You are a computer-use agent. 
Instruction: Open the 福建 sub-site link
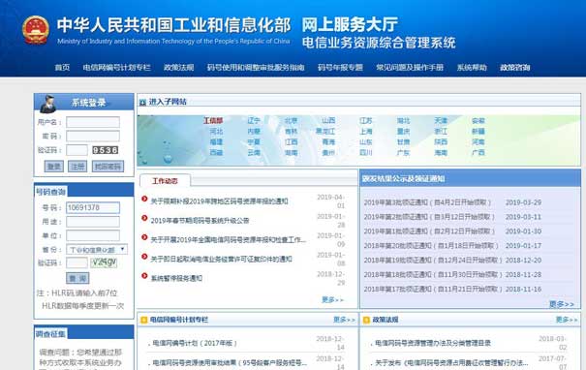[x=216, y=142]
